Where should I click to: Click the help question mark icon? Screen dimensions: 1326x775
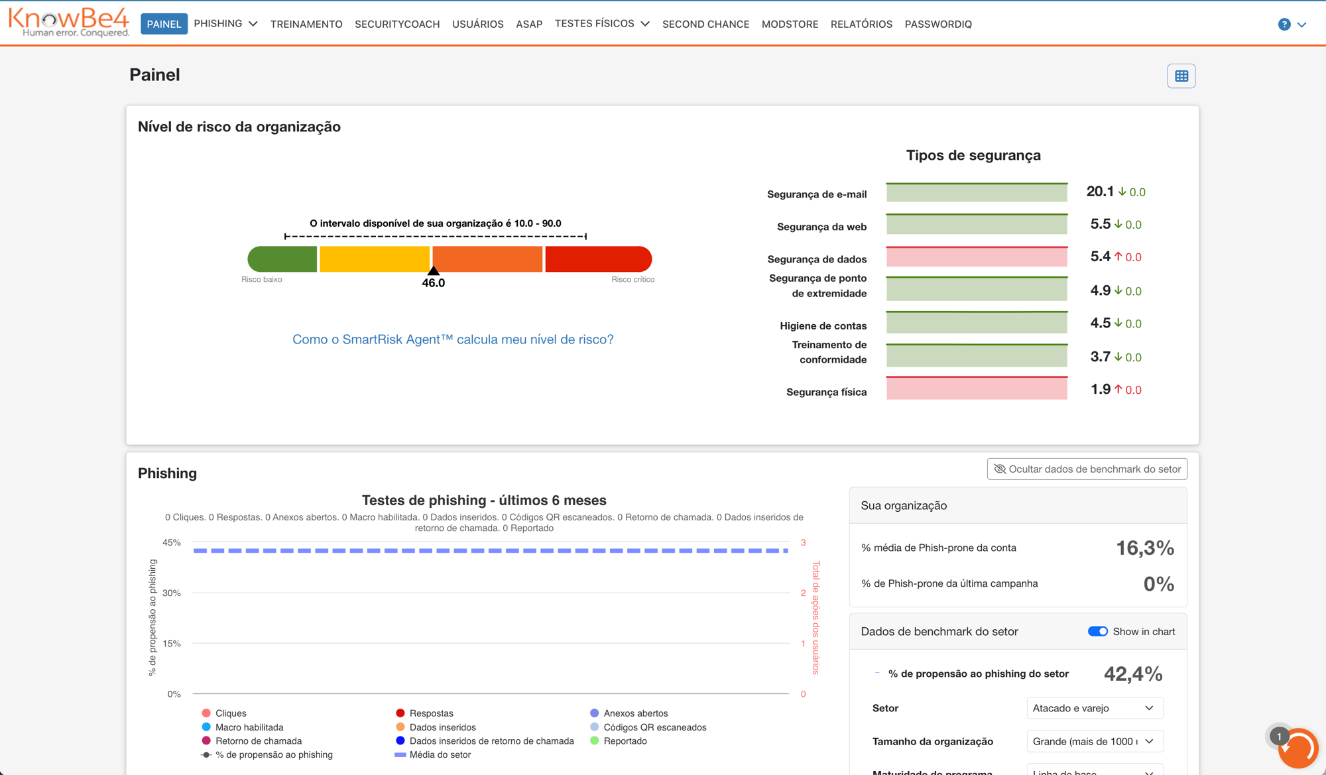pyautogui.click(x=1284, y=25)
